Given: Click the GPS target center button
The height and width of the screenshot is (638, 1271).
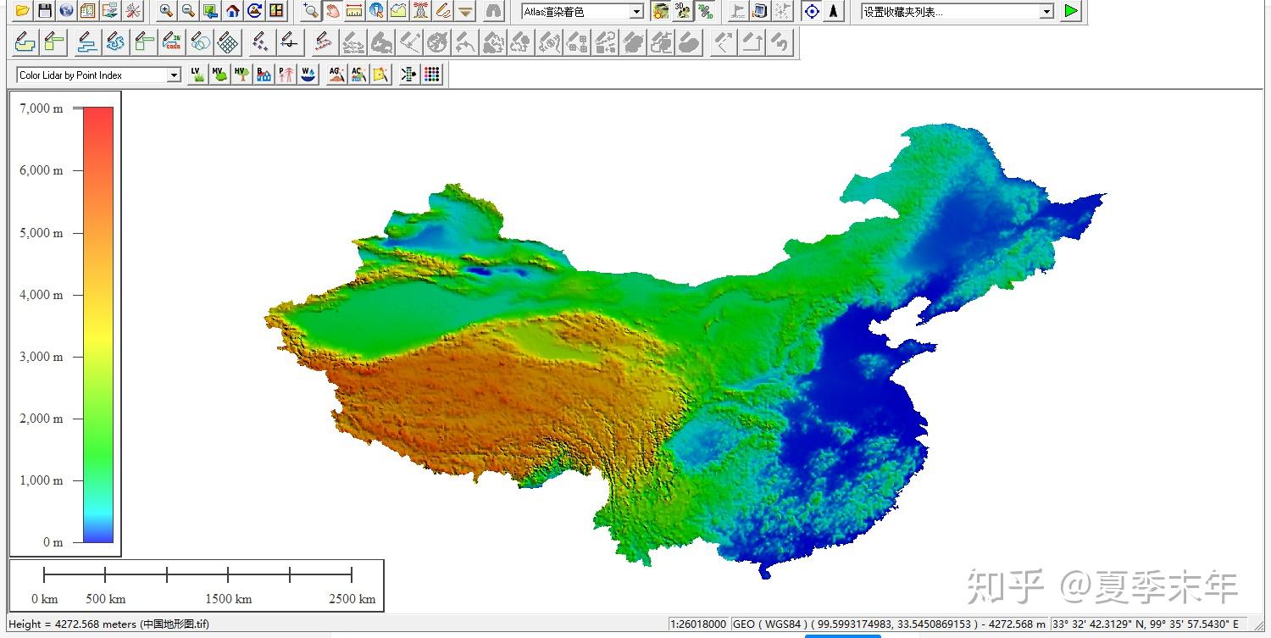Looking at the screenshot, I should click(811, 11).
